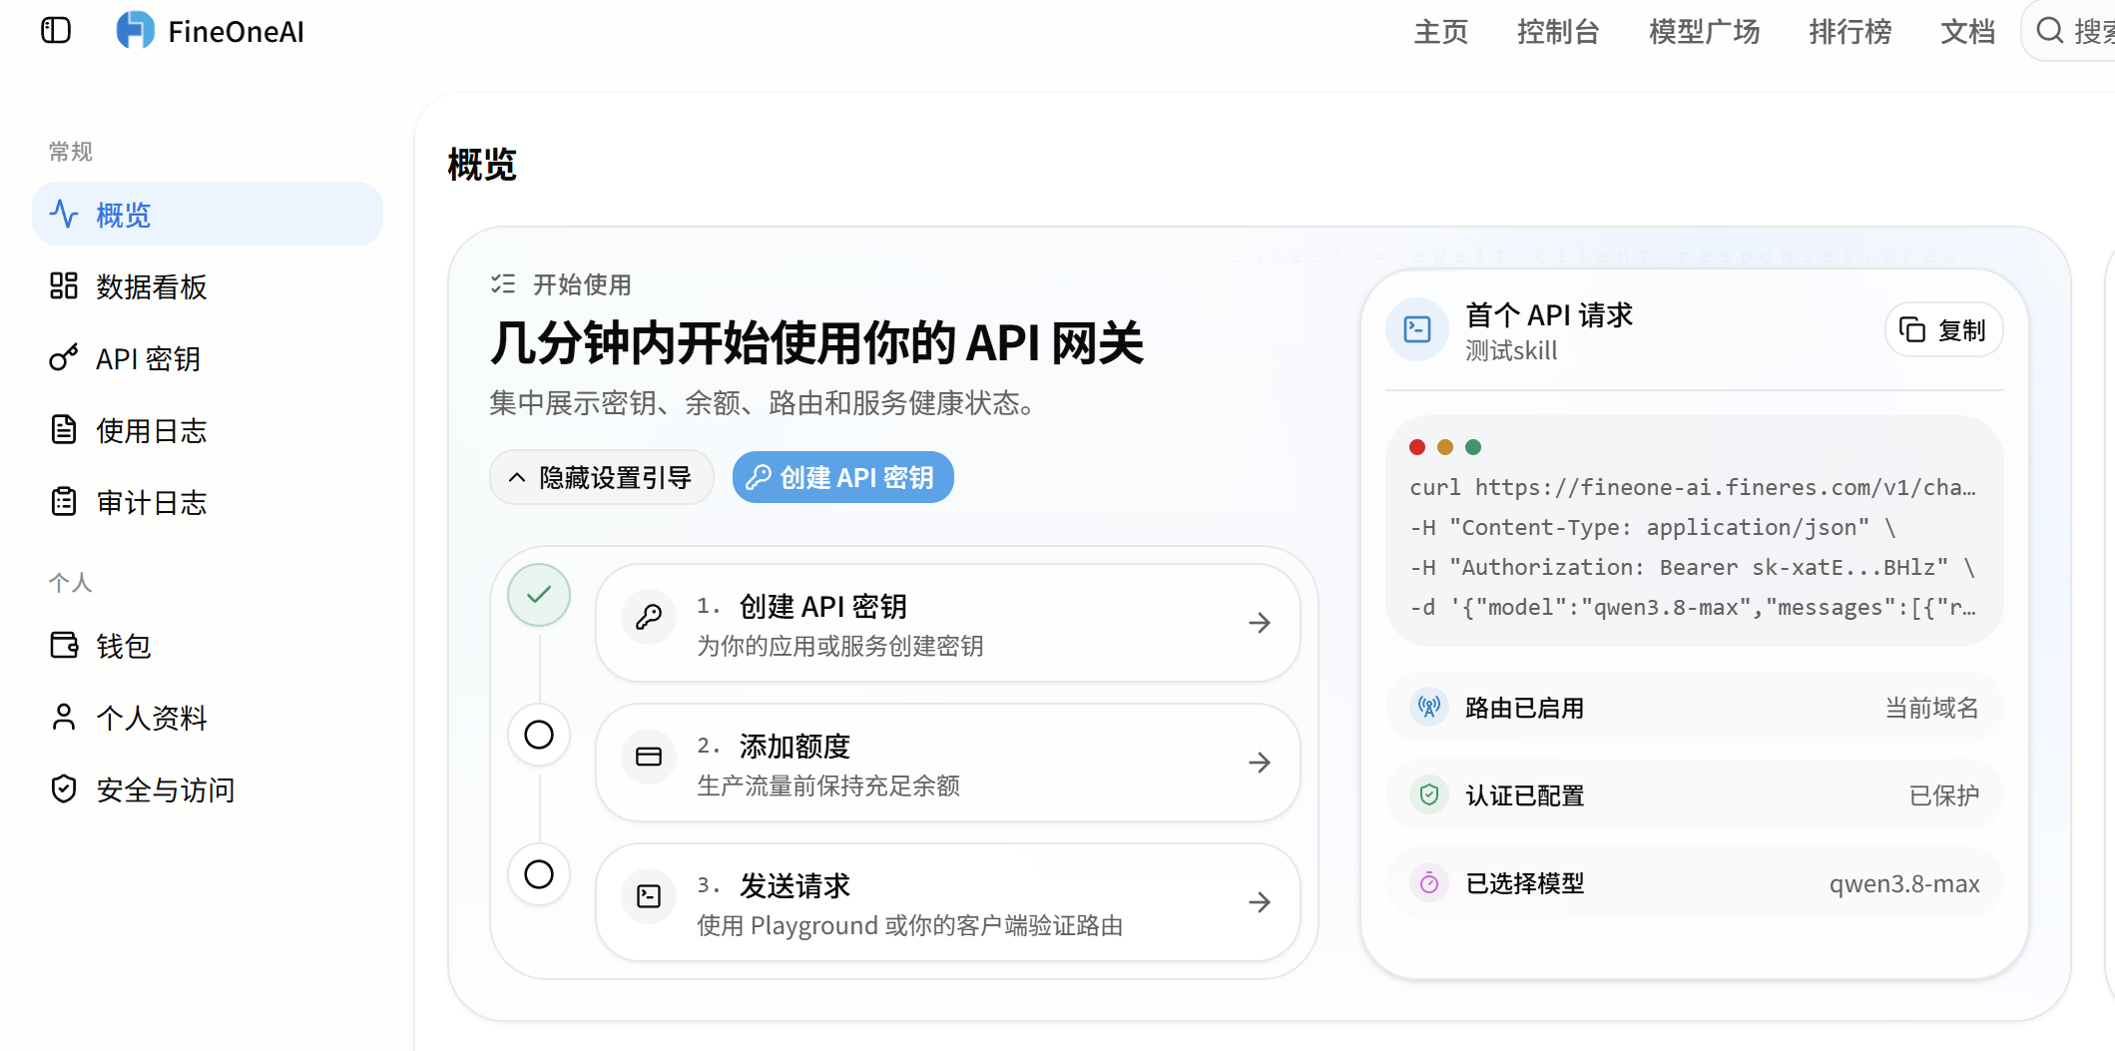Viewport: 2115px width, 1051px height.
Task: Open 概览 in the sidebar
Action: click(208, 214)
